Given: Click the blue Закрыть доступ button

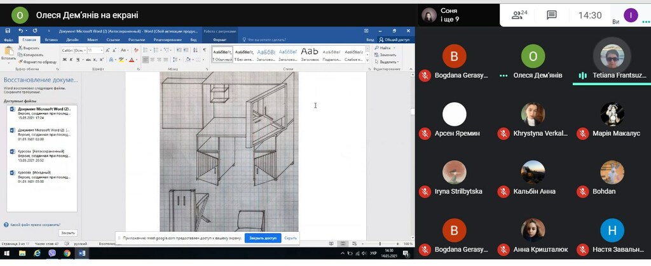Looking at the screenshot, I should (x=263, y=238).
